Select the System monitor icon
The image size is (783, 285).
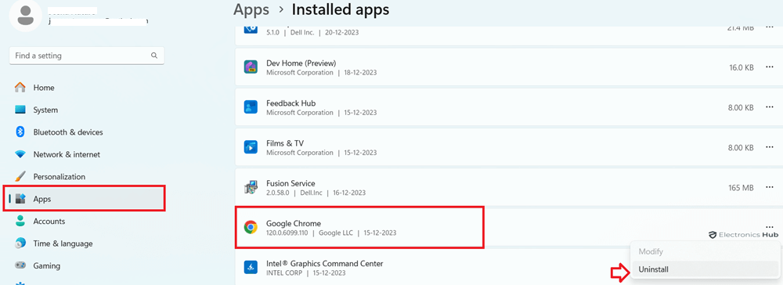20,110
